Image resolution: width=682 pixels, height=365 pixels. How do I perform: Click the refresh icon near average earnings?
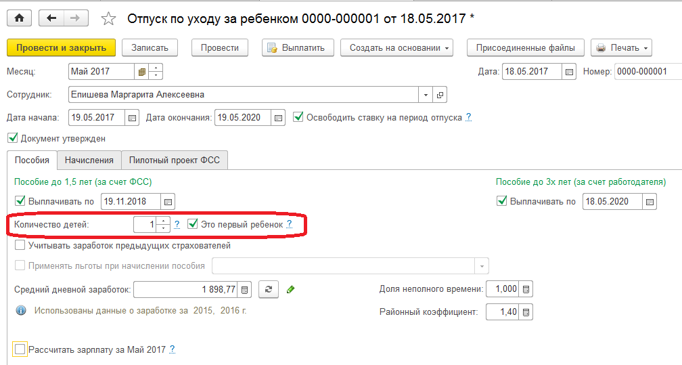[269, 289]
